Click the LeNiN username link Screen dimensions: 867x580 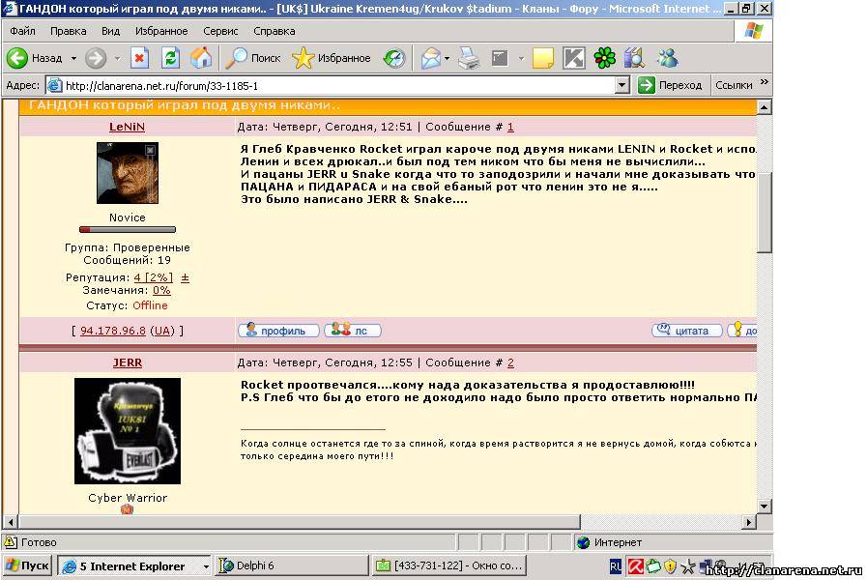(127, 127)
